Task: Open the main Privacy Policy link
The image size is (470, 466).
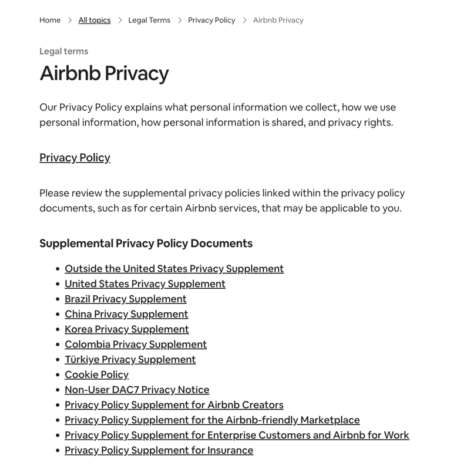Action: [x=75, y=157]
